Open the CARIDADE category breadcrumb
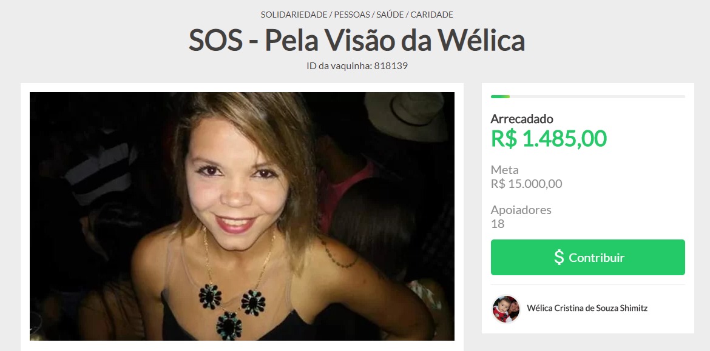The image size is (710, 351). pyautogui.click(x=431, y=15)
